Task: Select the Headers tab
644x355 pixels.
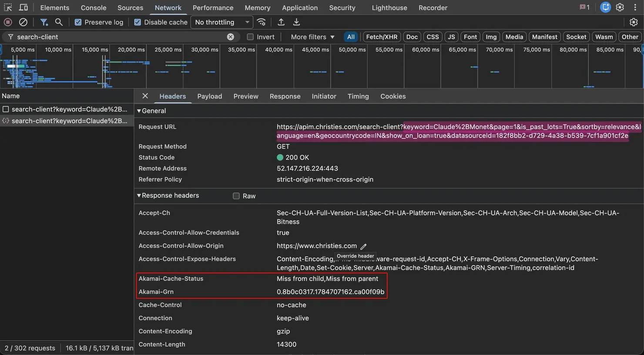Action: point(172,97)
